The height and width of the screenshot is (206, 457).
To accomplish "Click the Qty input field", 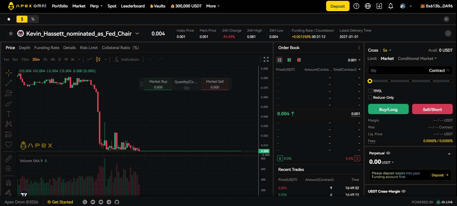I will click(x=397, y=70).
